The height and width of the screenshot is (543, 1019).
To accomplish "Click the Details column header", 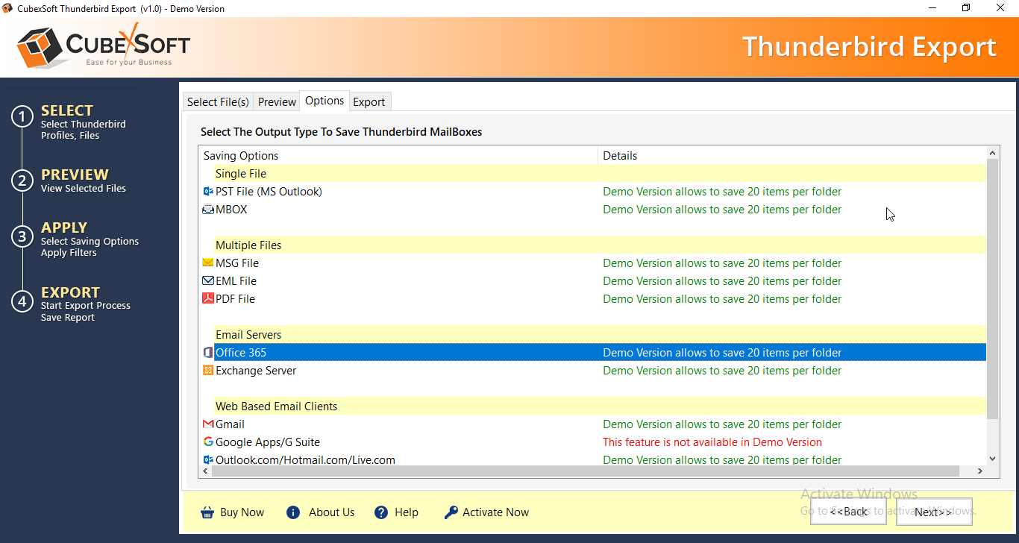I will [791, 156].
